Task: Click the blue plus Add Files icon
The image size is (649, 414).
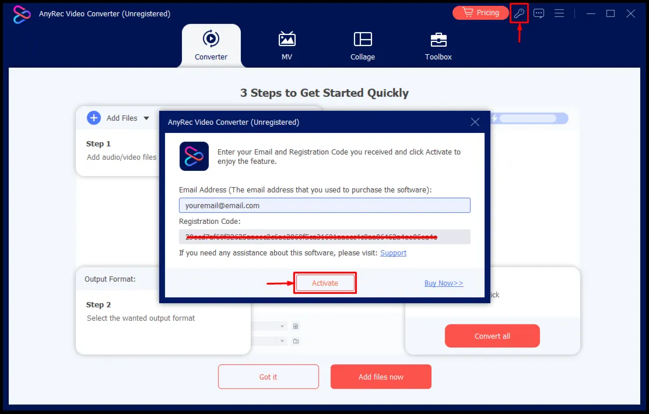Action: [x=94, y=118]
